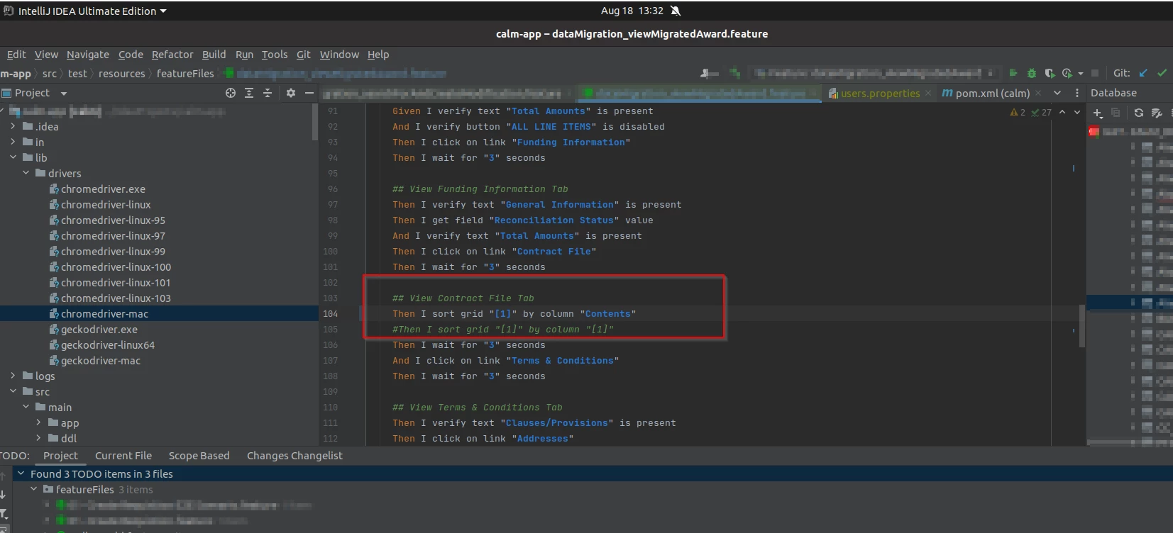Click the Database panel title

tap(1113, 93)
